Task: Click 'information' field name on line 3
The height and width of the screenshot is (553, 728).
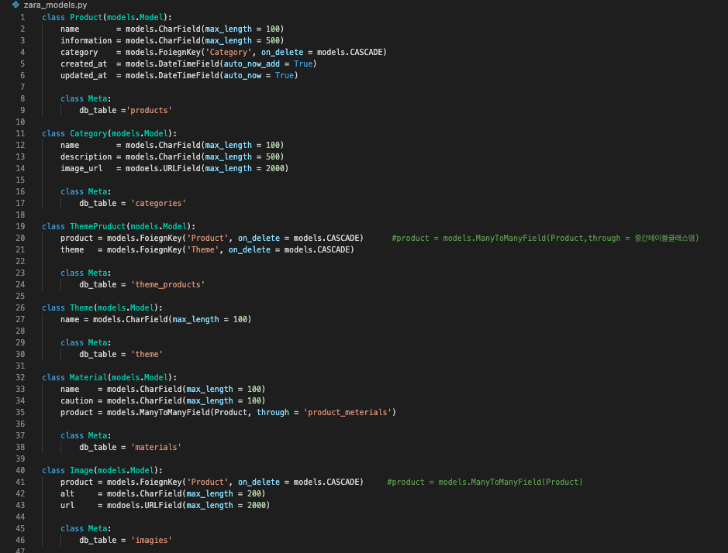Action: pyautogui.click(x=86, y=40)
